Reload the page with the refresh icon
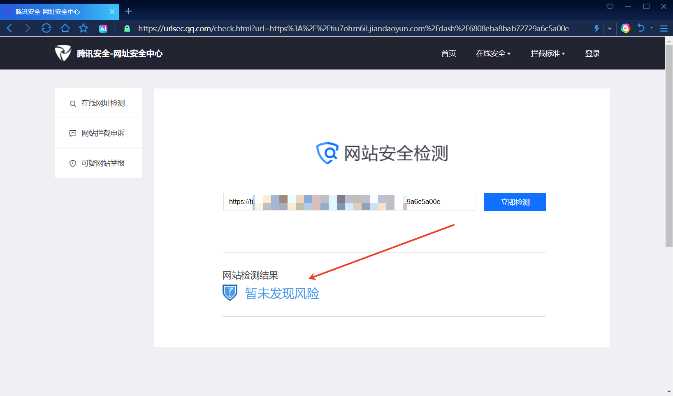This screenshot has height=396, width=673. (x=46, y=28)
